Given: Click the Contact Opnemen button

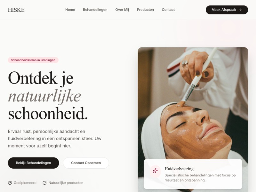Looking at the screenshot, I should pos(86,163).
